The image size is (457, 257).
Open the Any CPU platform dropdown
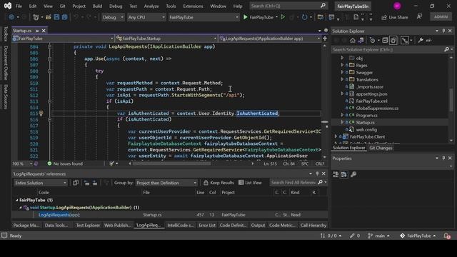[x=146, y=17]
